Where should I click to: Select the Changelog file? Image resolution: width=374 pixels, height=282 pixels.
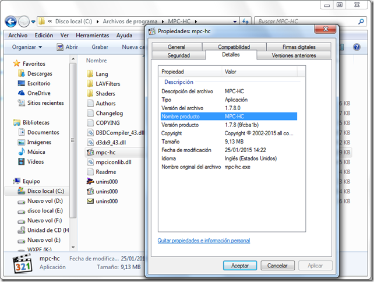click(x=105, y=113)
